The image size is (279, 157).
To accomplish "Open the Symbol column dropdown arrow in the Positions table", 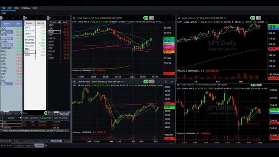I will tap(20, 118).
